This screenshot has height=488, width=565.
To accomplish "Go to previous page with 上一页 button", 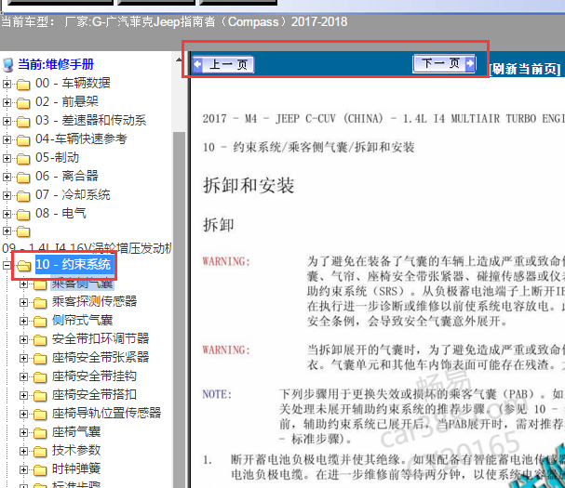I will [x=223, y=65].
